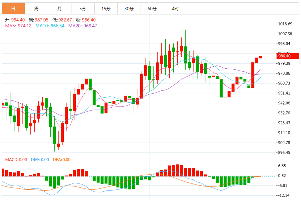This screenshot has height=200, width=301.
Task: Open the 60分 timeframe tab
Action: 152,9
